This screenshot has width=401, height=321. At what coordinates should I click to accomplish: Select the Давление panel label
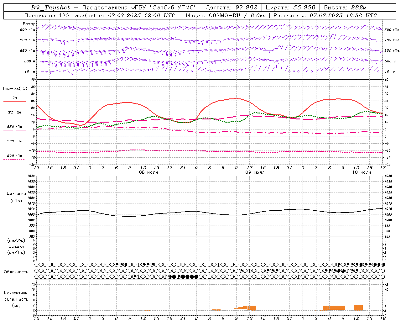pos(16,194)
